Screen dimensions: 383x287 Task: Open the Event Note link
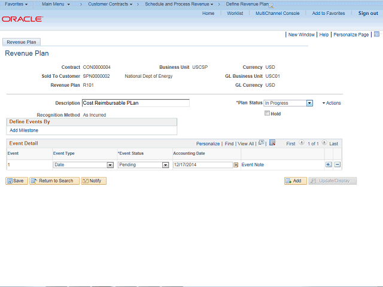click(253, 165)
